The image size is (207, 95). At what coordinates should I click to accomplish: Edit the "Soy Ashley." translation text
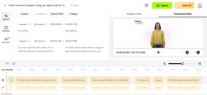[x=71, y=31]
